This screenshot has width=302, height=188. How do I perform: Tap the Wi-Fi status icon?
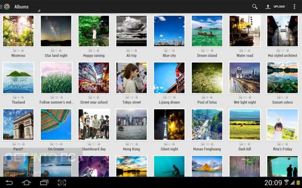coord(286,182)
